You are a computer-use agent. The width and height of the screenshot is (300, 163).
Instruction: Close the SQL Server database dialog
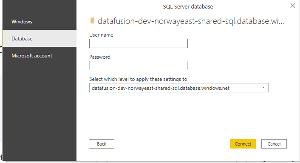tap(292, 6)
